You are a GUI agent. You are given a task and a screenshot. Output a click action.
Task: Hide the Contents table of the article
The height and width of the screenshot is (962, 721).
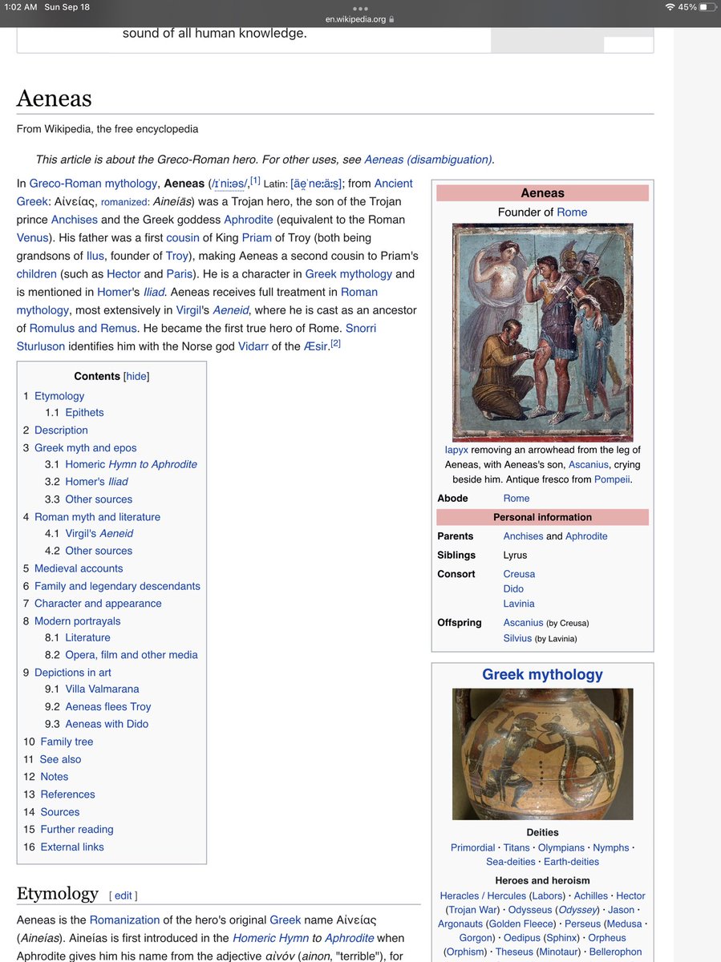coord(135,376)
